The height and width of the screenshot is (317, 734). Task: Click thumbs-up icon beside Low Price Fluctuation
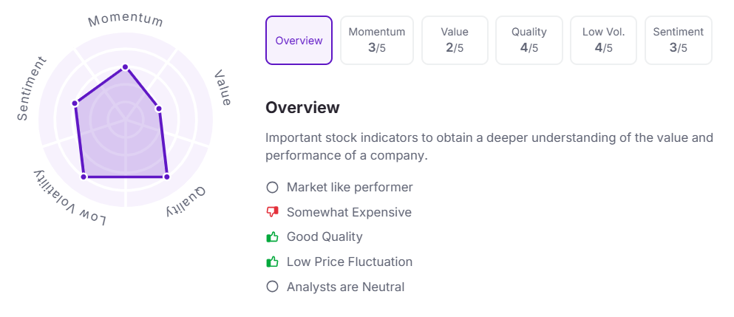pyautogui.click(x=272, y=262)
